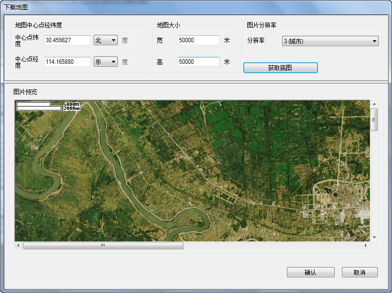This screenshot has height=293, width=392.
Task: Confirm with the 确认 button
Action: click(x=311, y=272)
